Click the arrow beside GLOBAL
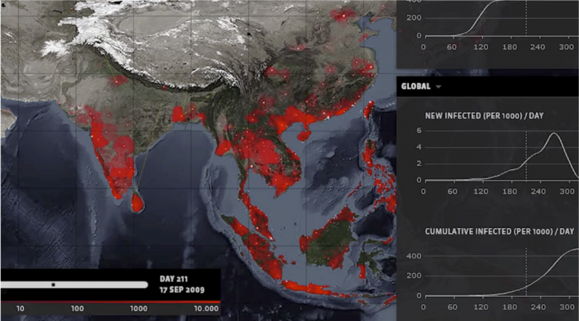This screenshot has height=321, width=579. point(438,87)
